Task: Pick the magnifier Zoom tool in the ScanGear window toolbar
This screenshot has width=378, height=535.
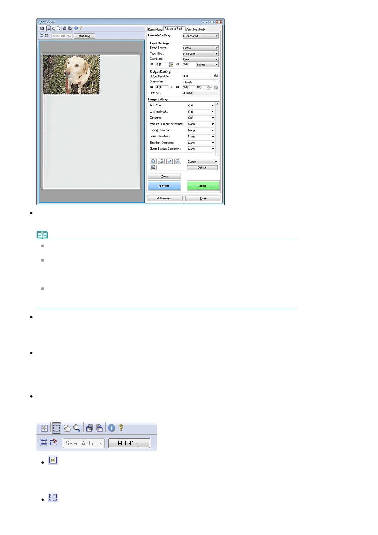Action: tap(58, 28)
